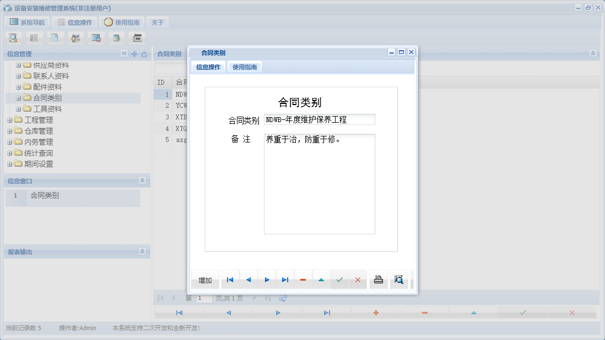Select the monitor display toolbar icon
The image size is (605, 340).
tap(95, 37)
